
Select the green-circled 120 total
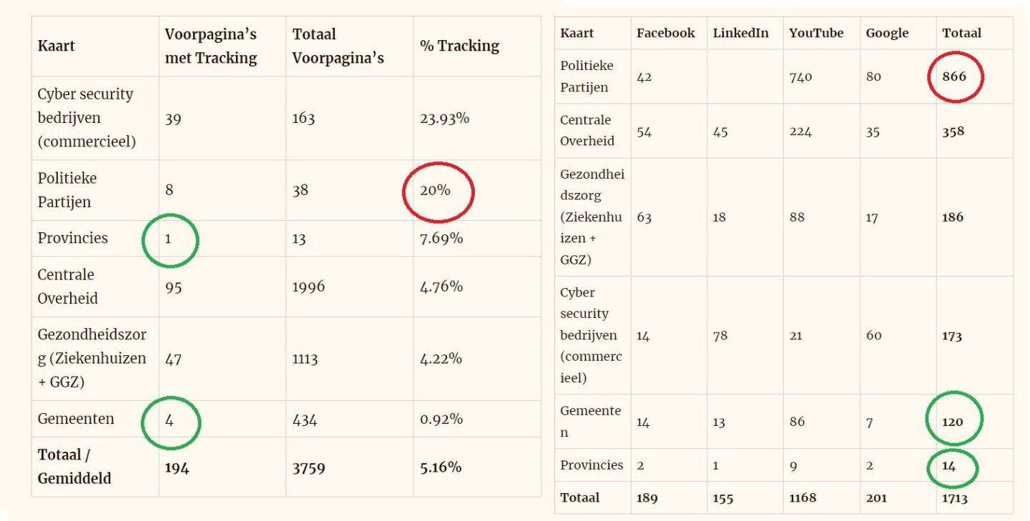[x=953, y=422]
